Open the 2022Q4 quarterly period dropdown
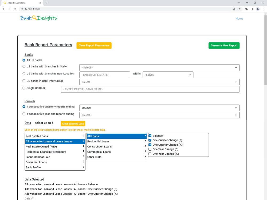This screenshot has height=200, width=267. tap(159, 108)
